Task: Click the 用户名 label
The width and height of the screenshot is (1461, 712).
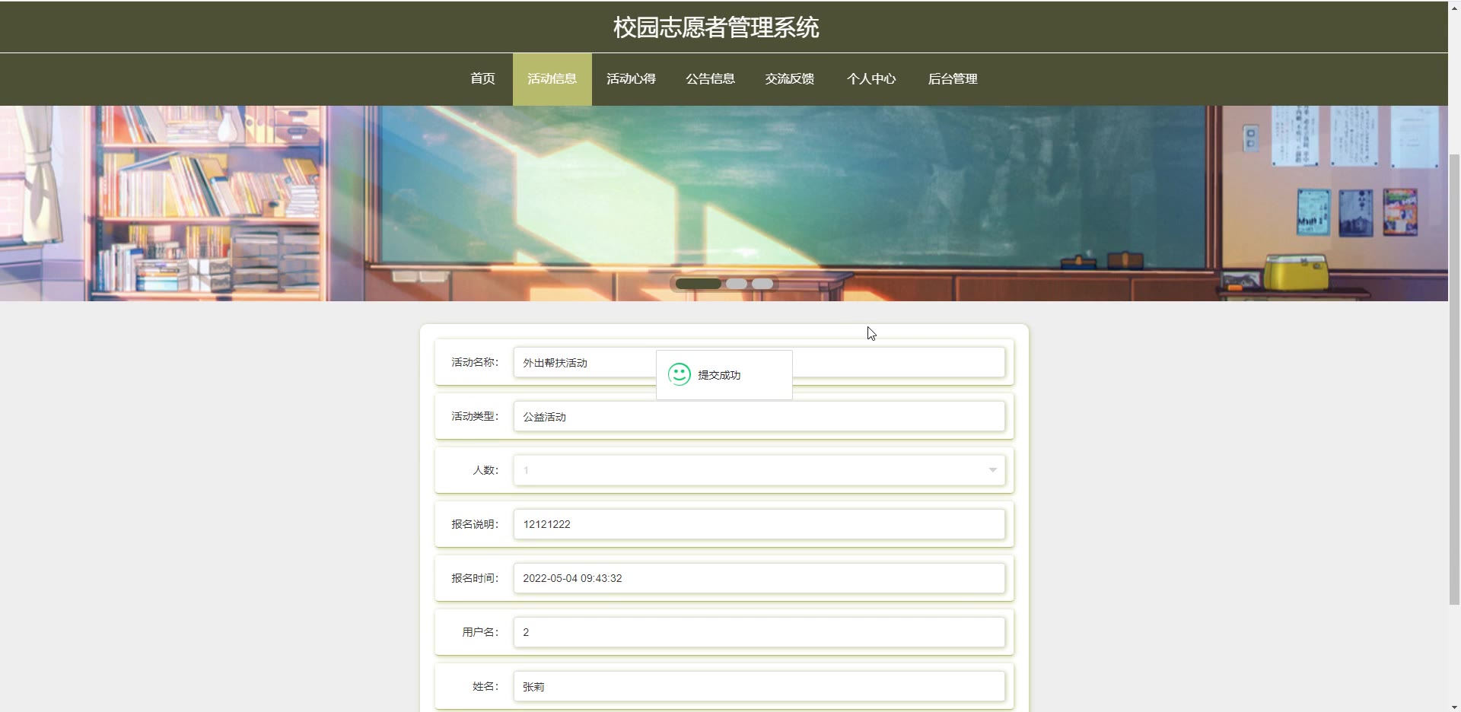Action: 480,632
